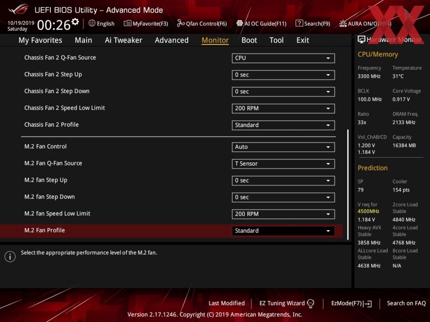Click the 154 pts cooler value
430x322 pixels.
[401, 190]
